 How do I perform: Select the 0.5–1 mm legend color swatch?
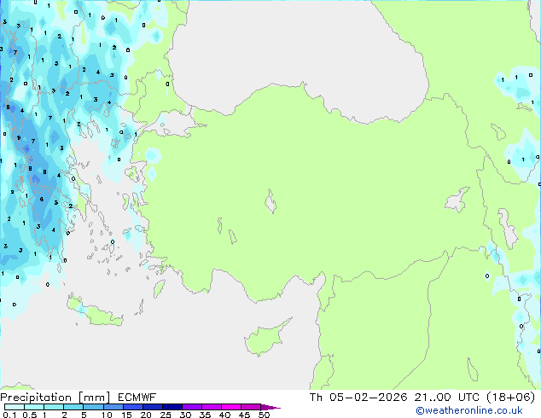(x=34, y=407)
